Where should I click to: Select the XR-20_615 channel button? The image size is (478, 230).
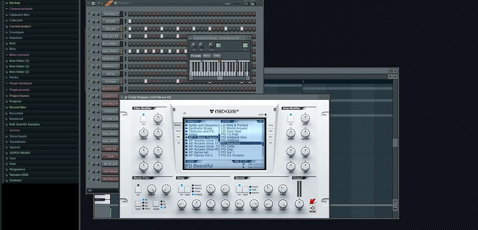pos(111,164)
